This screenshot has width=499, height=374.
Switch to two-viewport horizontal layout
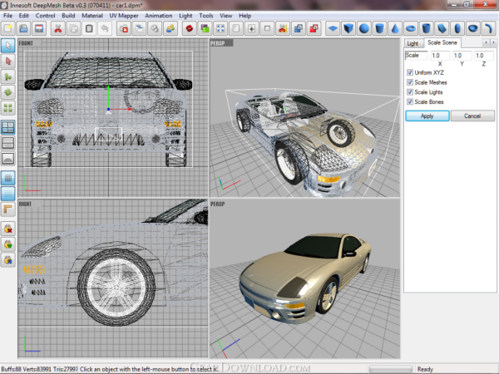pos(8,143)
